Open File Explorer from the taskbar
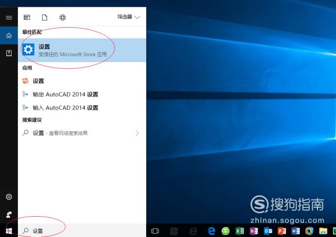This screenshot has width=336, height=237. (323, 231)
